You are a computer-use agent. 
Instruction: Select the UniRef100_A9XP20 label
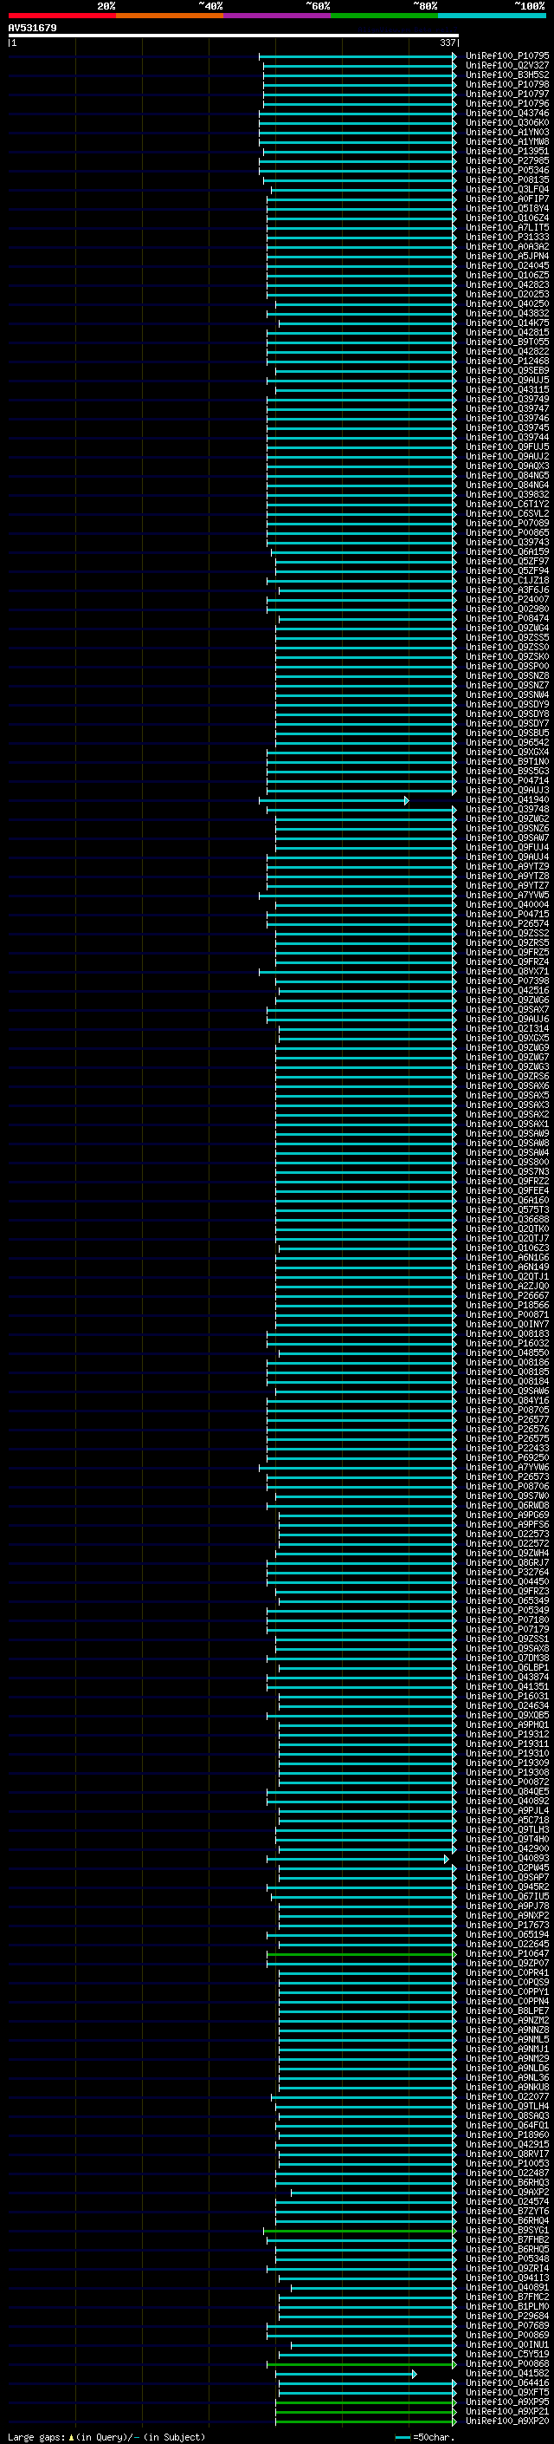pos(506,2421)
